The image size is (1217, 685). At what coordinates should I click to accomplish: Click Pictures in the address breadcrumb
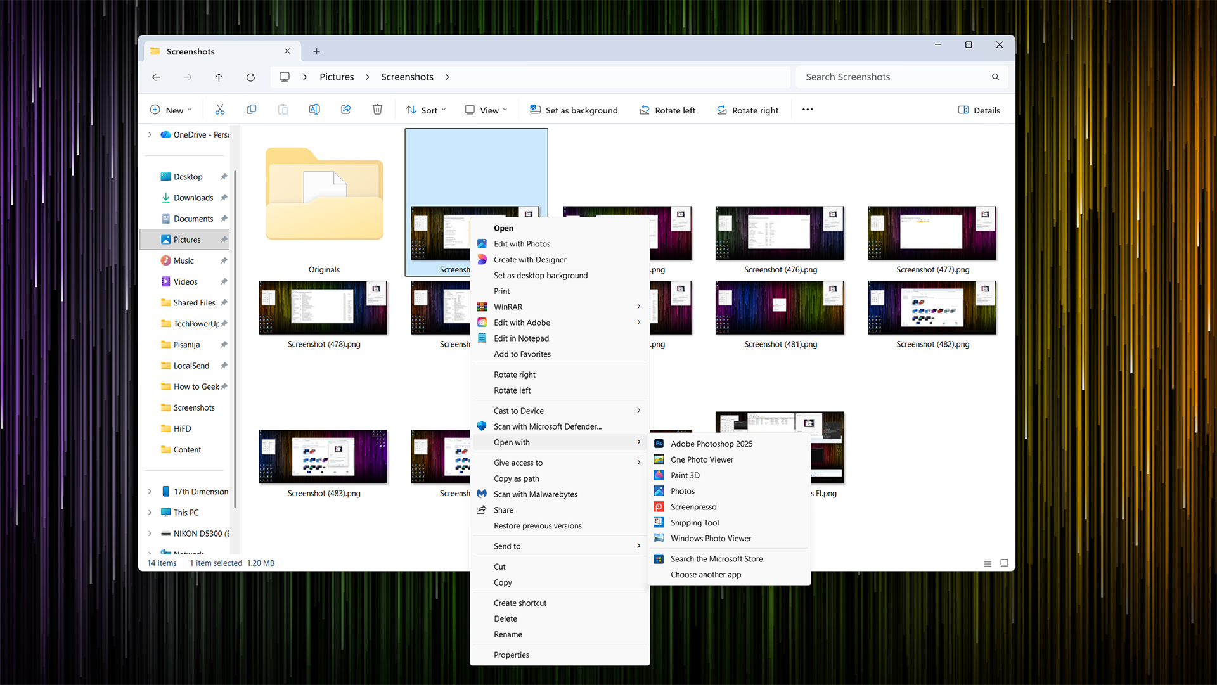tap(337, 77)
